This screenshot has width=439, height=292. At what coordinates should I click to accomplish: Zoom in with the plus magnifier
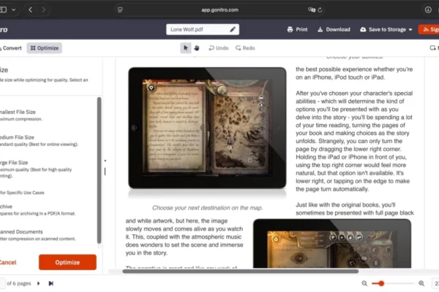tap(421, 283)
